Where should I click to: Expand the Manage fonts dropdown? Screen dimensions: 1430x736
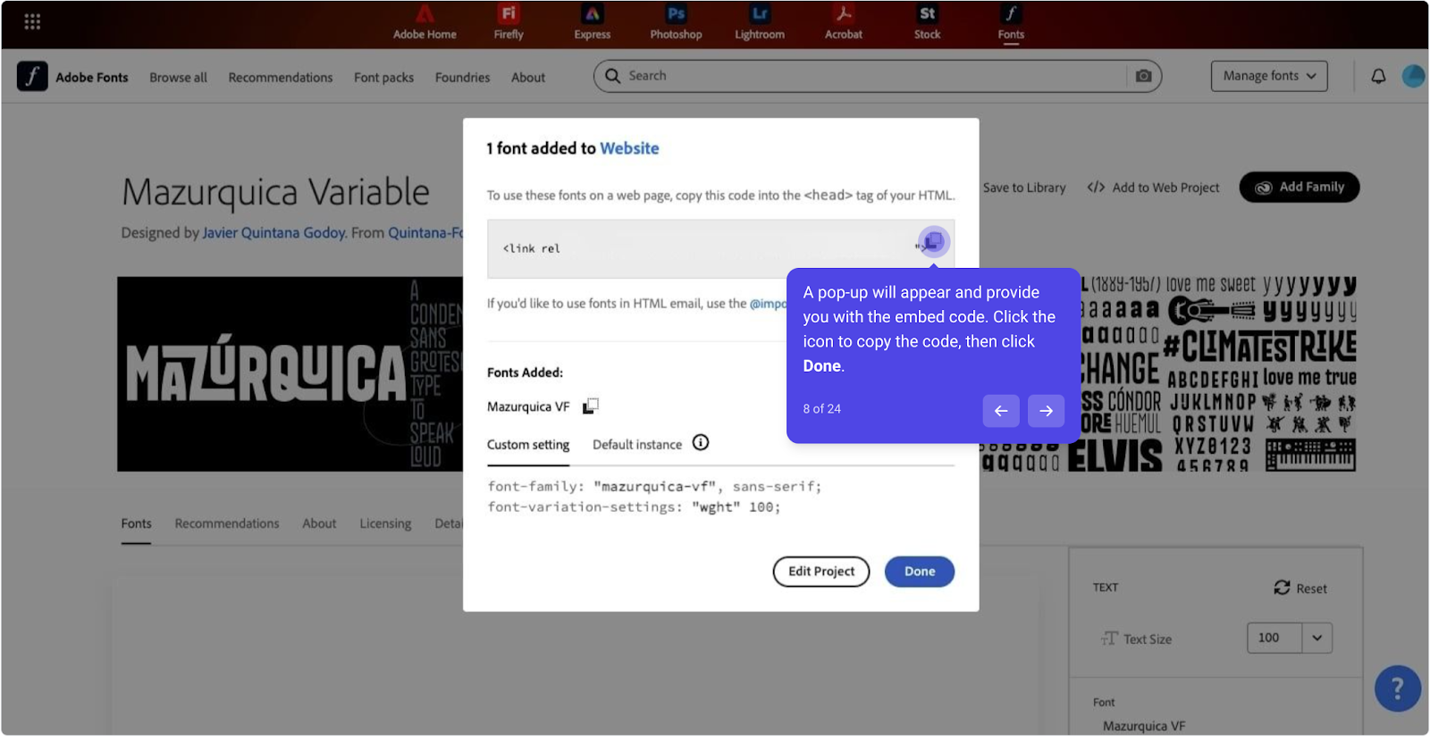(1268, 77)
